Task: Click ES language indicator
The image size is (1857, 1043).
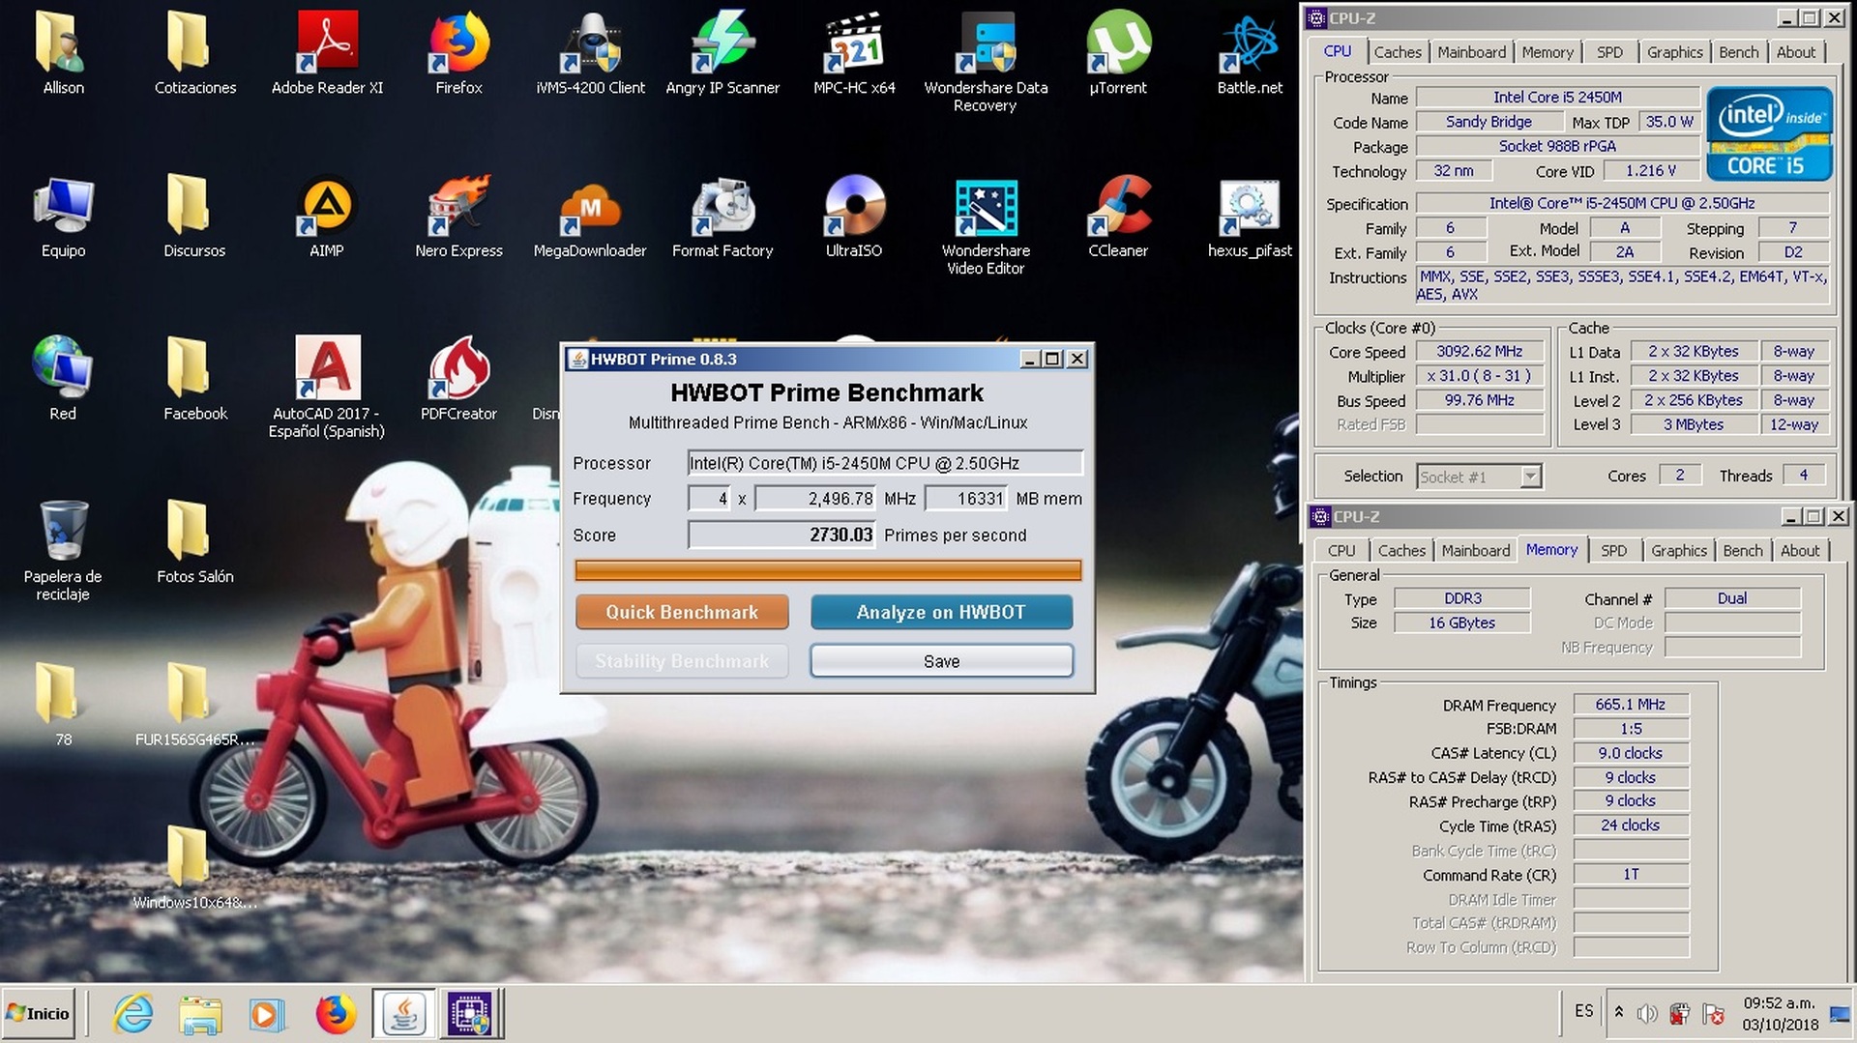Action: click(1583, 1011)
